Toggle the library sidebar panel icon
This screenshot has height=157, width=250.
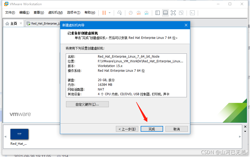pyautogui.click(x=158, y=13)
